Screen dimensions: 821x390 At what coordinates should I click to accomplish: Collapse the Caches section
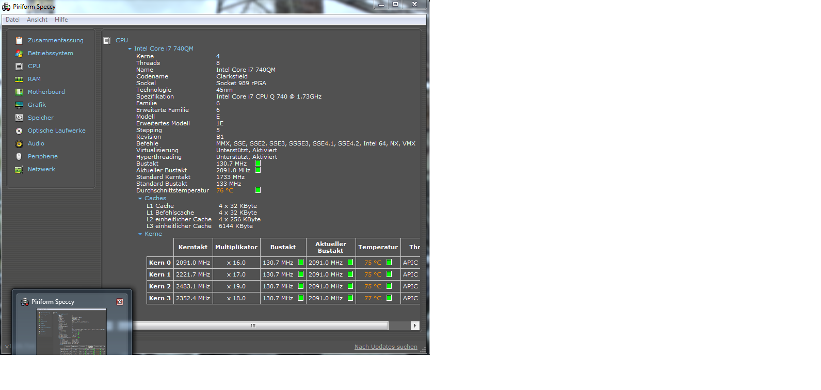point(140,199)
